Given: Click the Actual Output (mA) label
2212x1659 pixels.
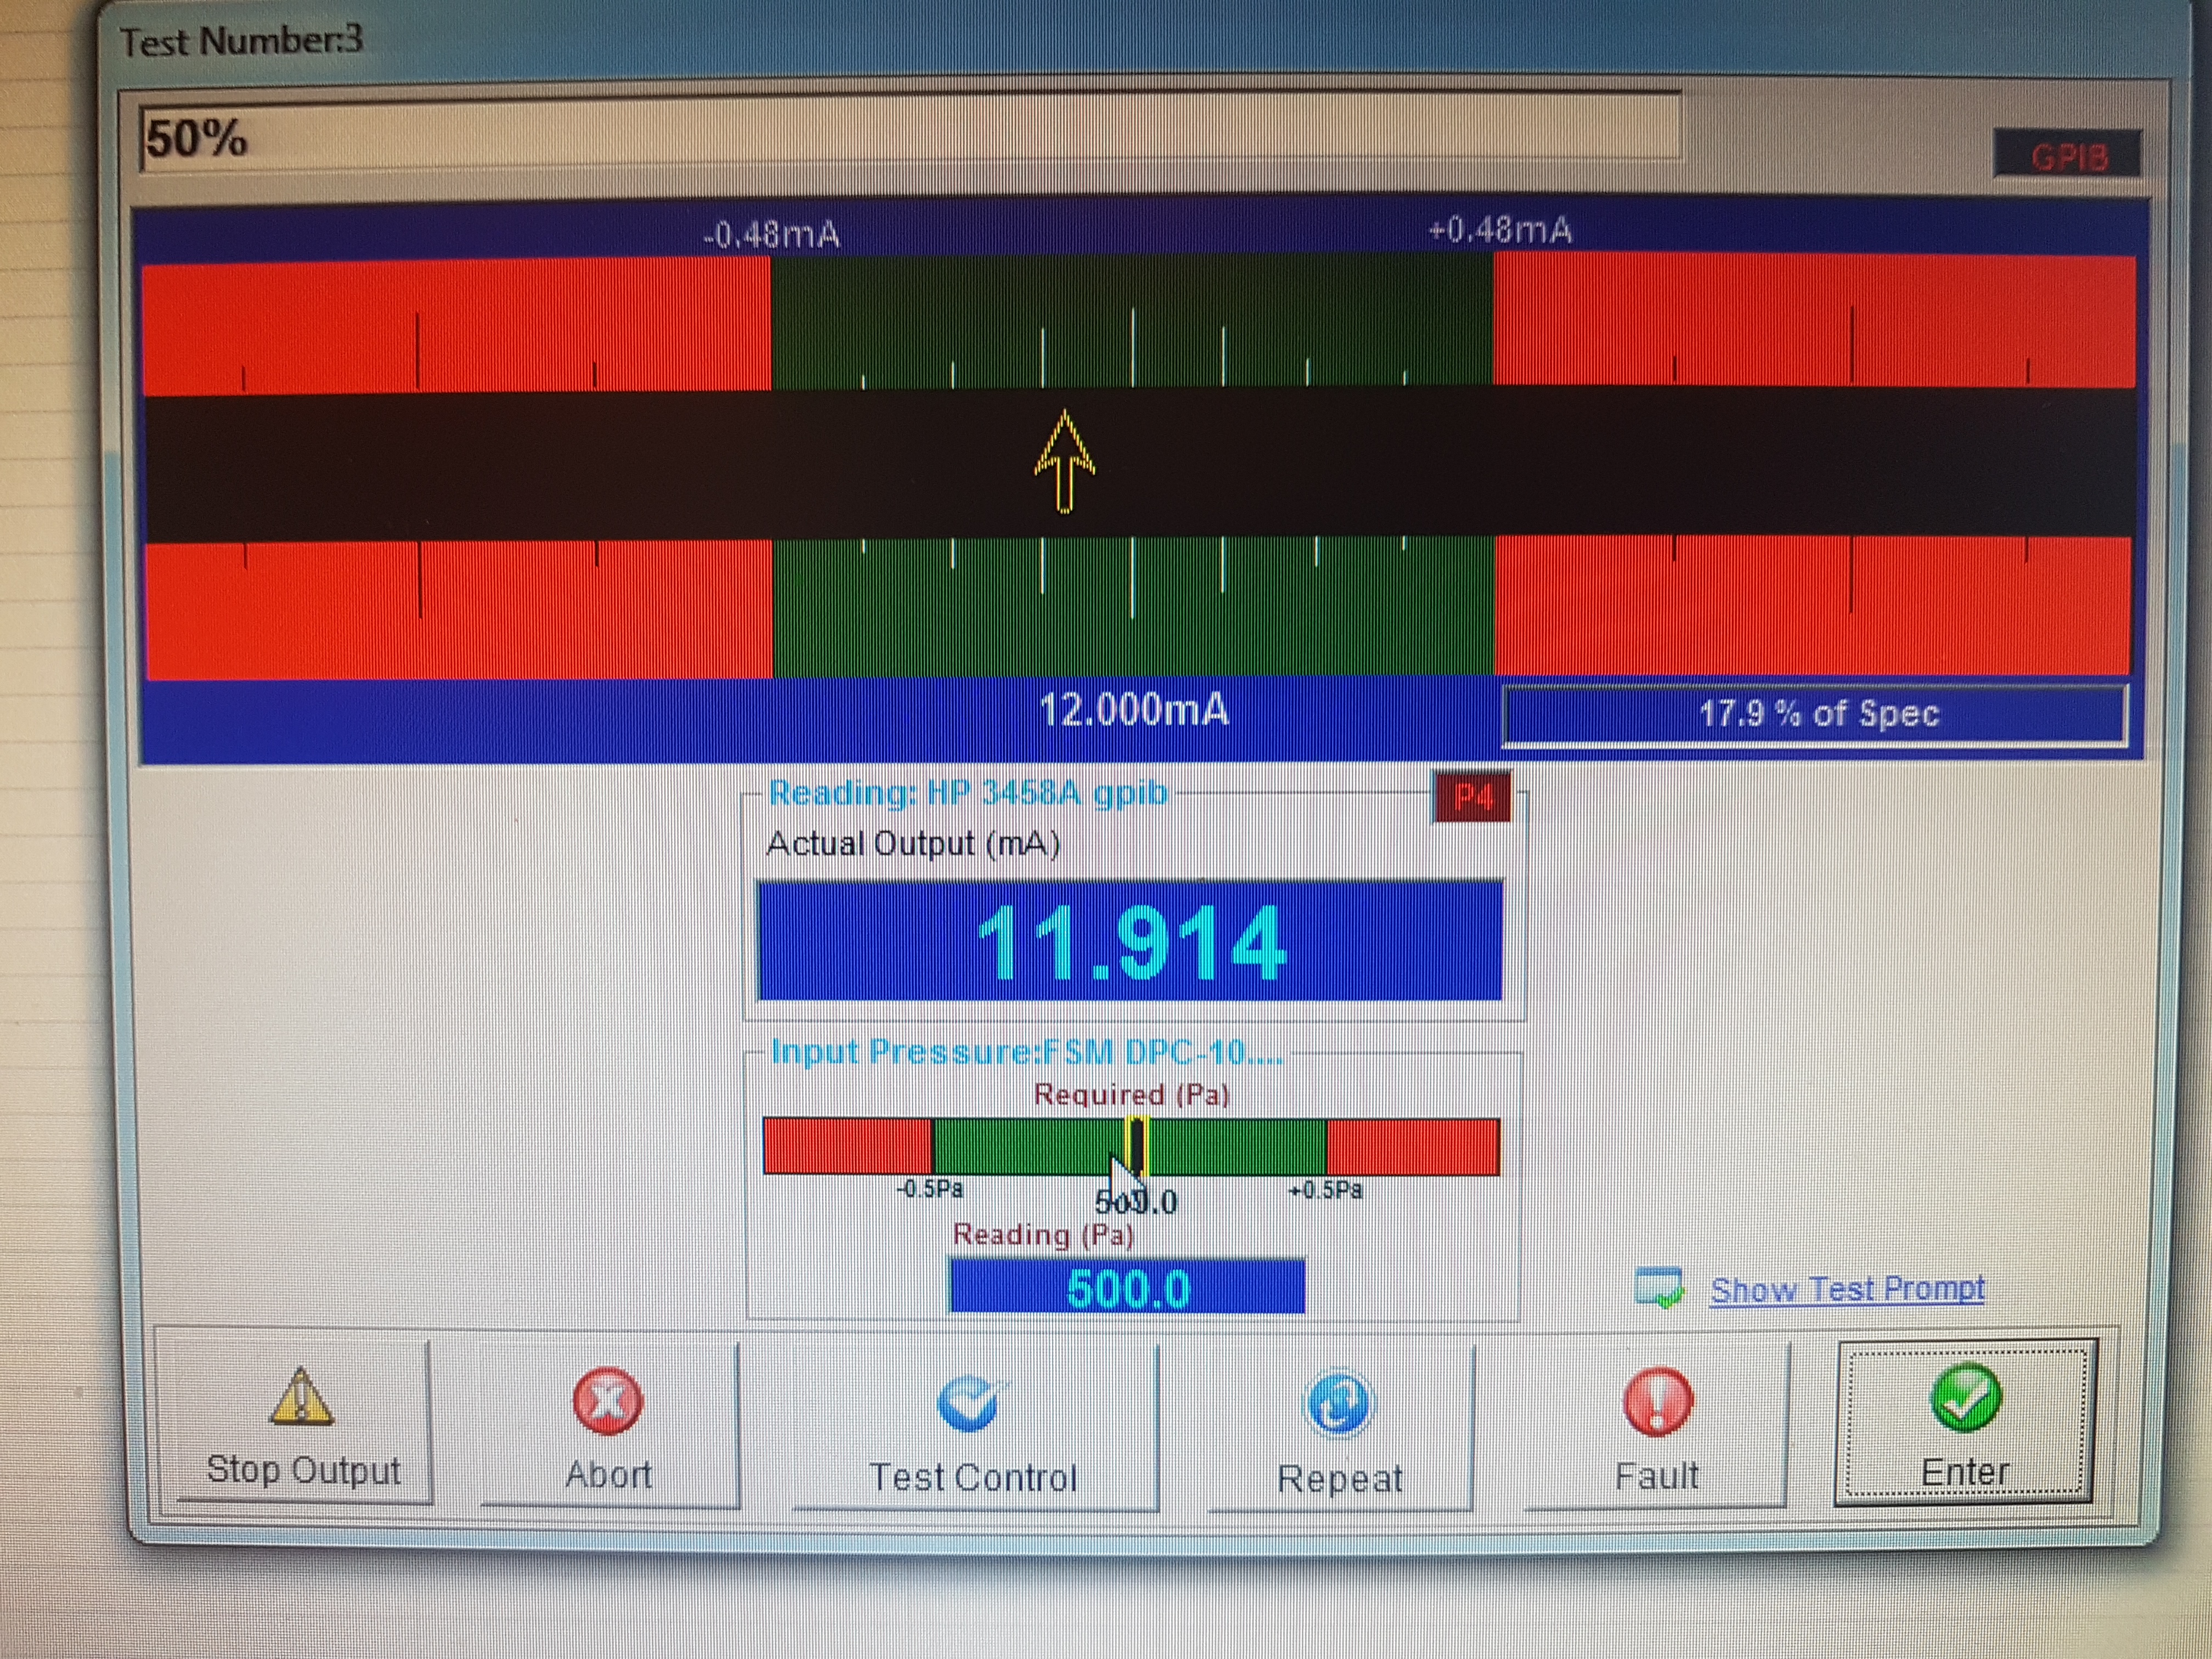Looking at the screenshot, I should tap(913, 844).
